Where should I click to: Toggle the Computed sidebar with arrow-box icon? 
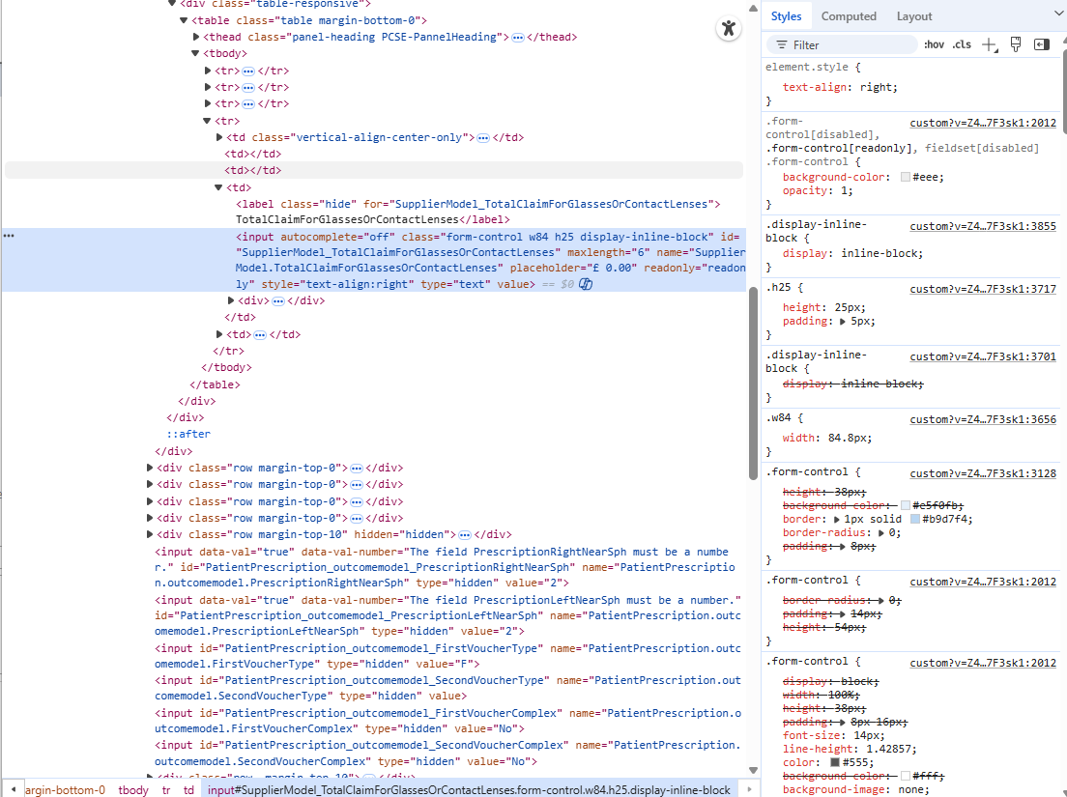click(1041, 43)
